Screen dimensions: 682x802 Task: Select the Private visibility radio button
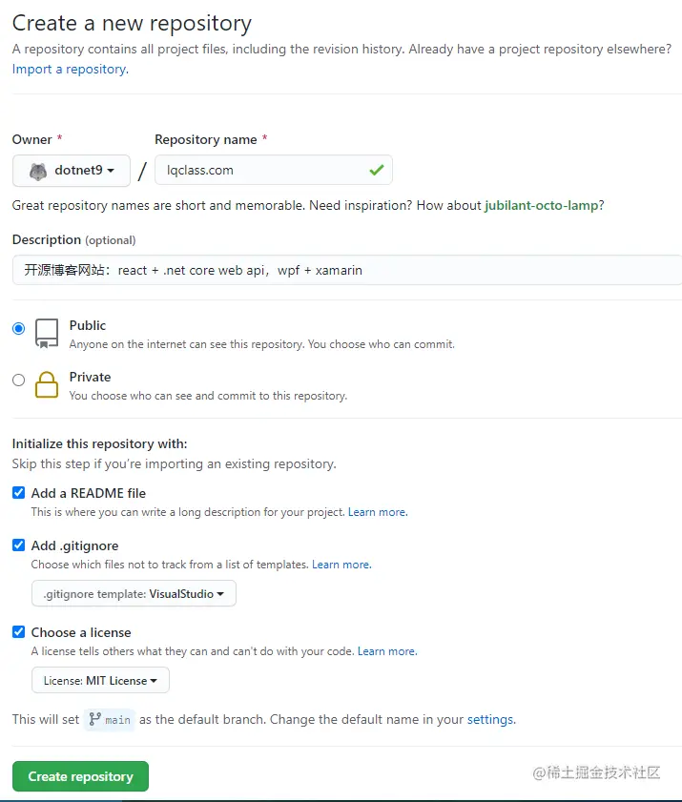19,380
